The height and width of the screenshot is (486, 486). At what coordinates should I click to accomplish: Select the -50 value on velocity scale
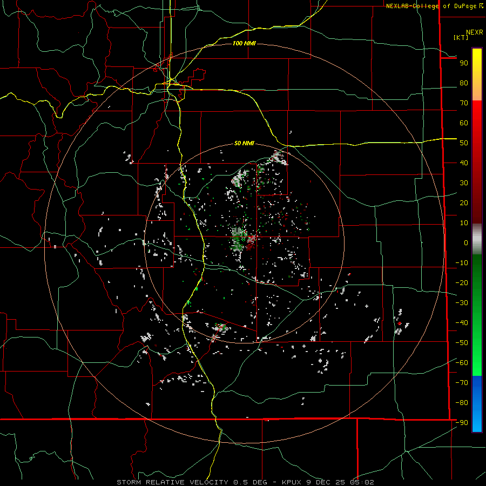coord(462,343)
